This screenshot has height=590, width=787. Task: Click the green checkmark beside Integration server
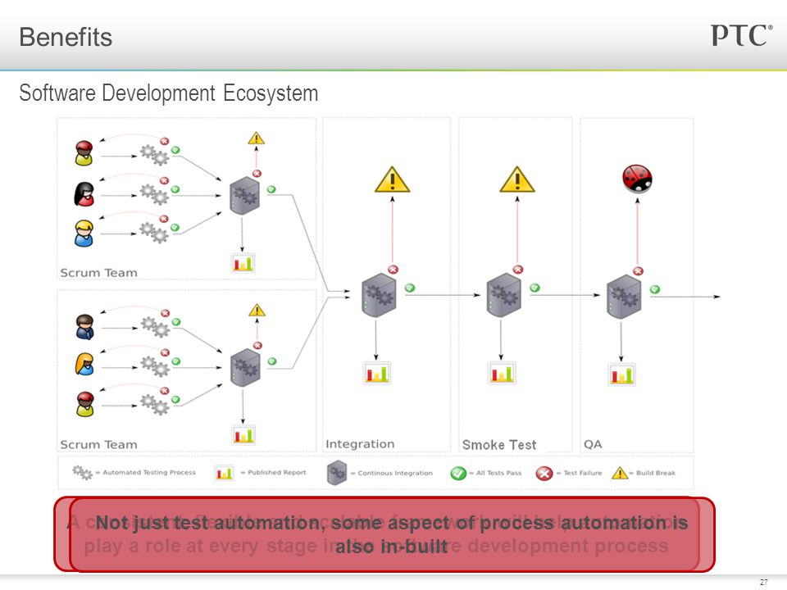coord(410,288)
